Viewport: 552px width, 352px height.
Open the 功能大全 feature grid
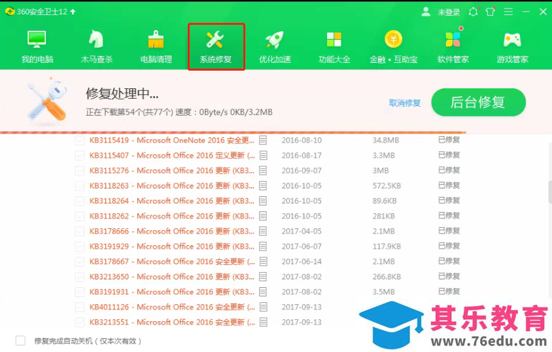coord(334,47)
